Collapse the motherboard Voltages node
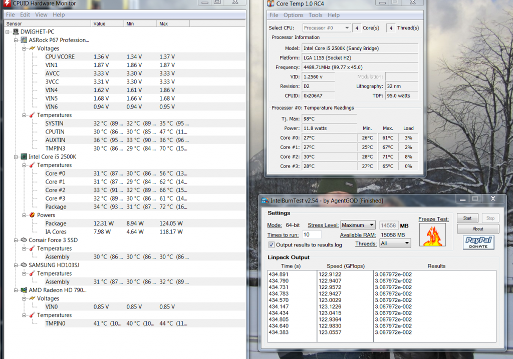This screenshot has width=513, height=359. [24, 48]
